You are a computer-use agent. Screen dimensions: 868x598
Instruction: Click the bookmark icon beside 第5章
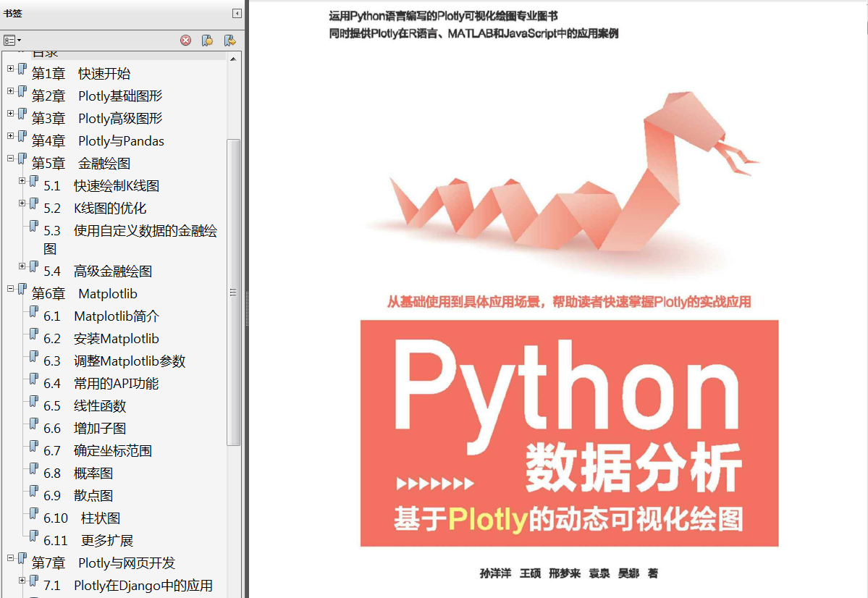pyautogui.click(x=22, y=159)
